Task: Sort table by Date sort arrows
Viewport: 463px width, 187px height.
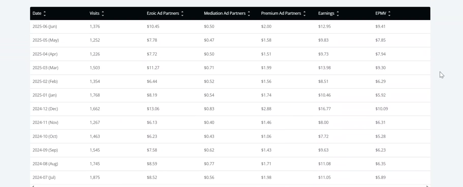Action: coord(45,14)
